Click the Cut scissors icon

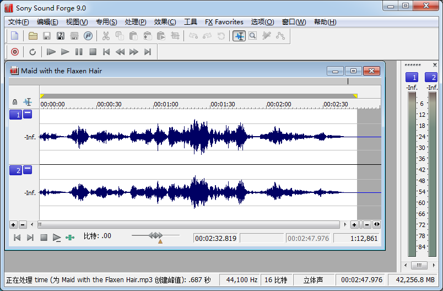[x=106, y=36]
